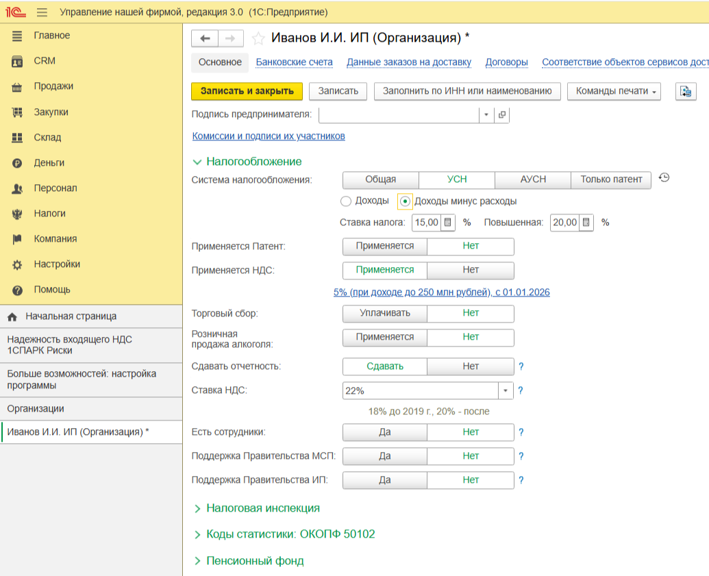Click the Подпись предпринимателя input field

click(399, 114)
